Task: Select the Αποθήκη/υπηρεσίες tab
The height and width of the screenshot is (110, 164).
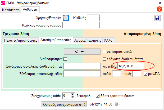Action: tap(56, 40)
